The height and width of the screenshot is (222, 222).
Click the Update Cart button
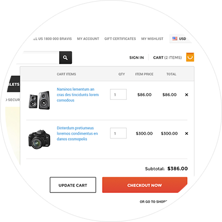point(73,185)
